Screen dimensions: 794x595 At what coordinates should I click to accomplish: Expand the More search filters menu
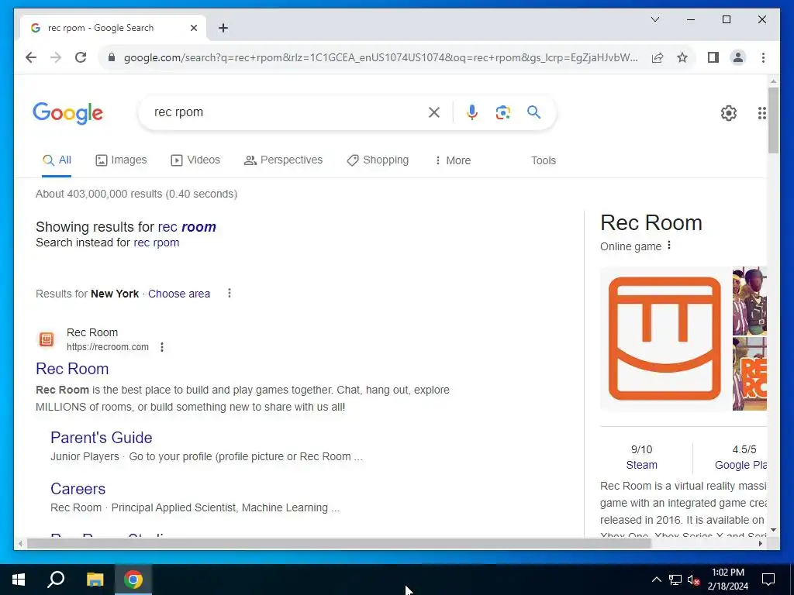(453, 160)
